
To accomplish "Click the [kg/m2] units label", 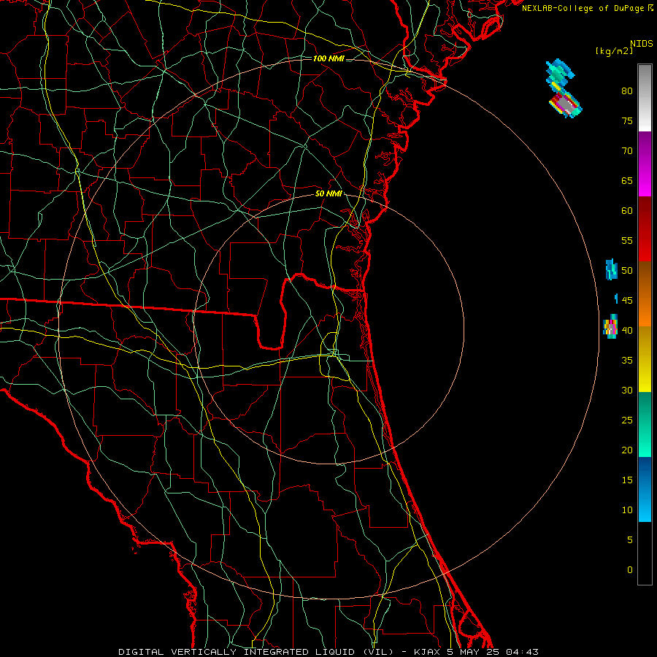I will (x=614, y=51).
